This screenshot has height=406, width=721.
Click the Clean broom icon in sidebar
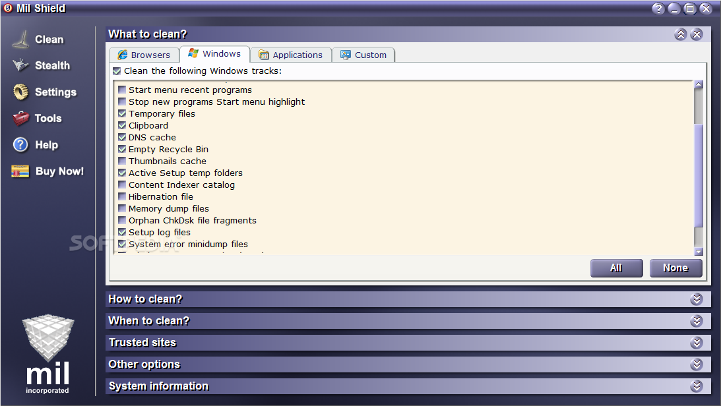20,39
